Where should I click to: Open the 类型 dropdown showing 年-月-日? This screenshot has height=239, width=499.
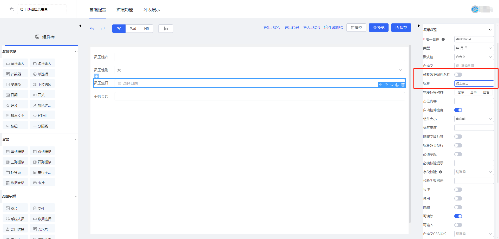click(474, 48)
